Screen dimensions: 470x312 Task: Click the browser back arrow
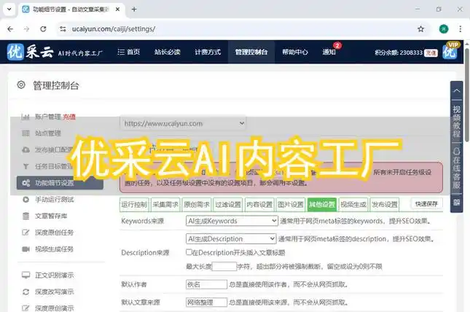coord(10,29)
